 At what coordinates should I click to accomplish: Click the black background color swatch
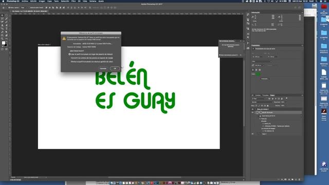pos(6,45)
